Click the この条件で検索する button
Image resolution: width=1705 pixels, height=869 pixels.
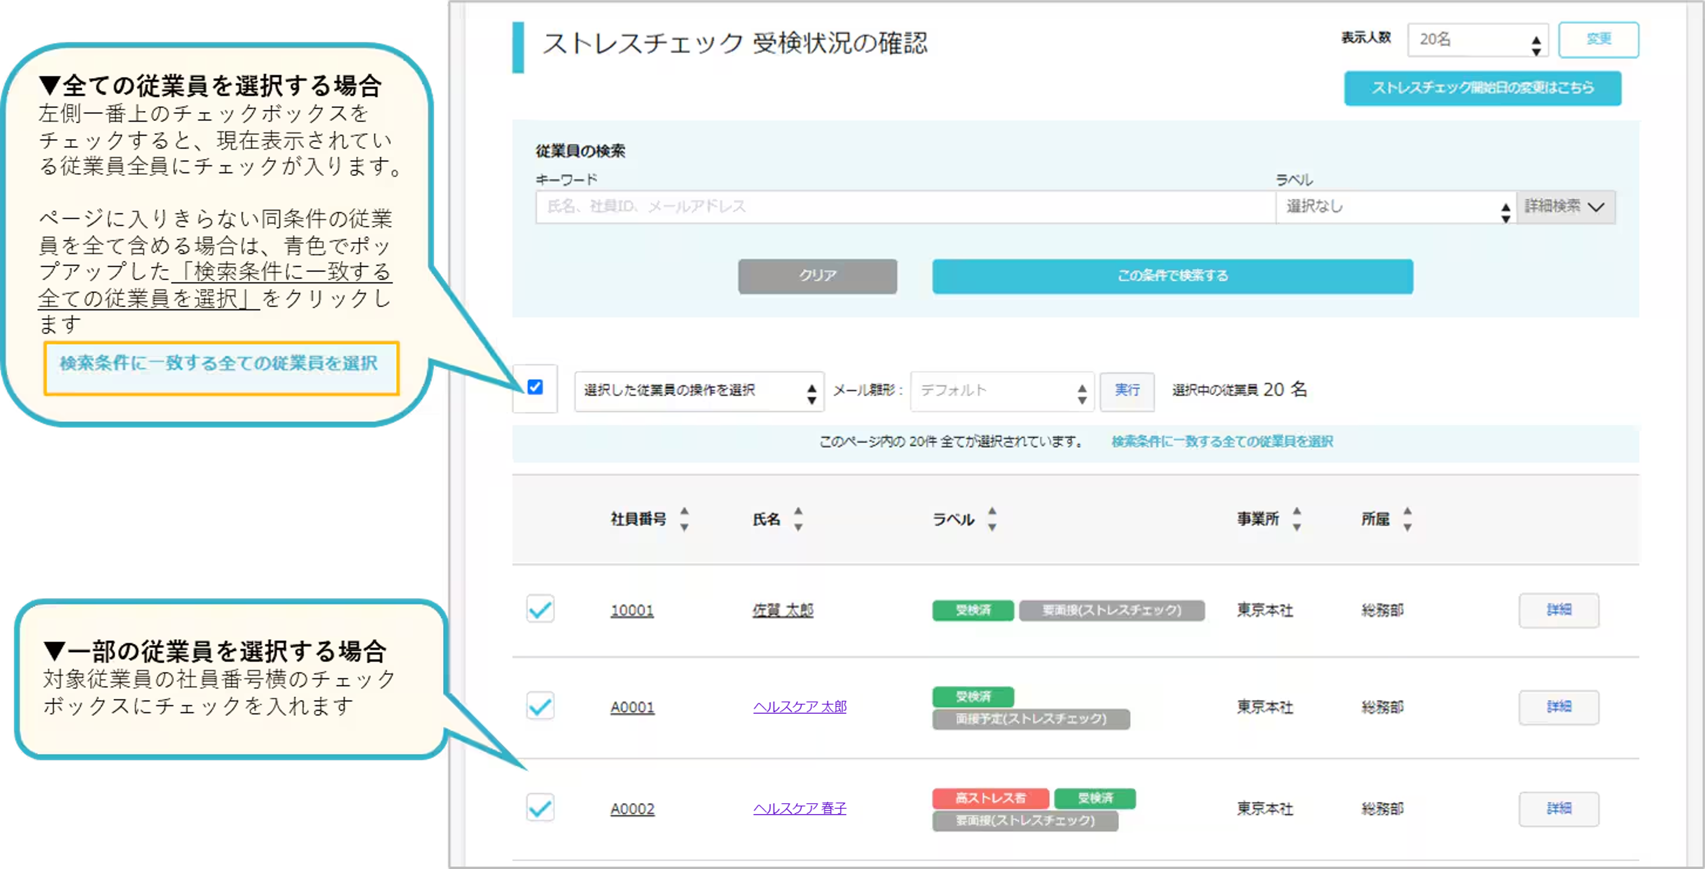[1172, 276]
